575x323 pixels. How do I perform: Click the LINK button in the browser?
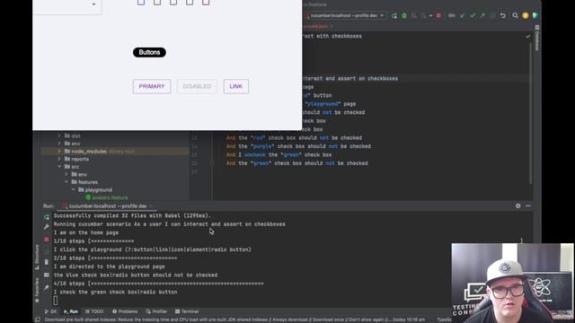(235, 86)
